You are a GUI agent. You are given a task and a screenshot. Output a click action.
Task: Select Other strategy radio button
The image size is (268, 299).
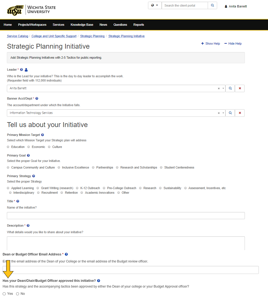click(119, 193)
